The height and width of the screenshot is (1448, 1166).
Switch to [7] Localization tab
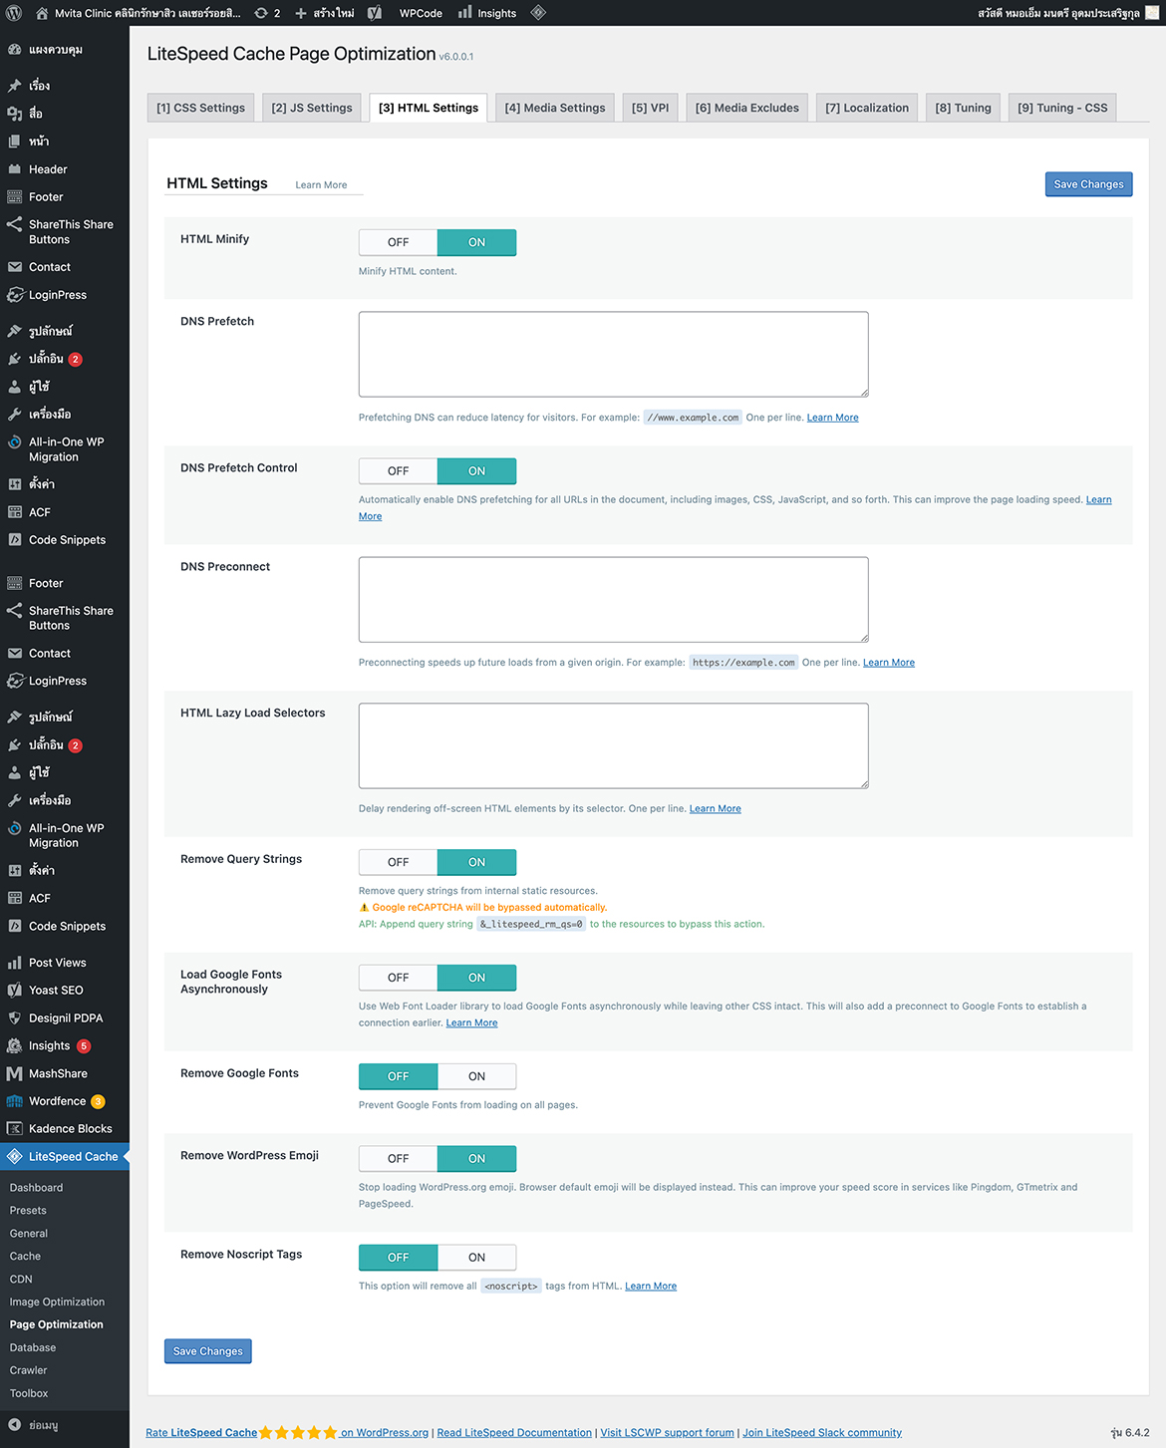coord(867,108)
